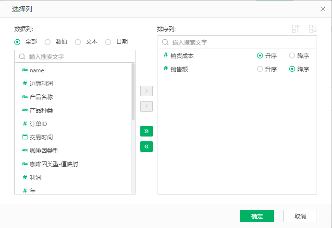The image size is (332, 228).
Task: Select 边际利润 in the data column list
Action: click(41, 83)
